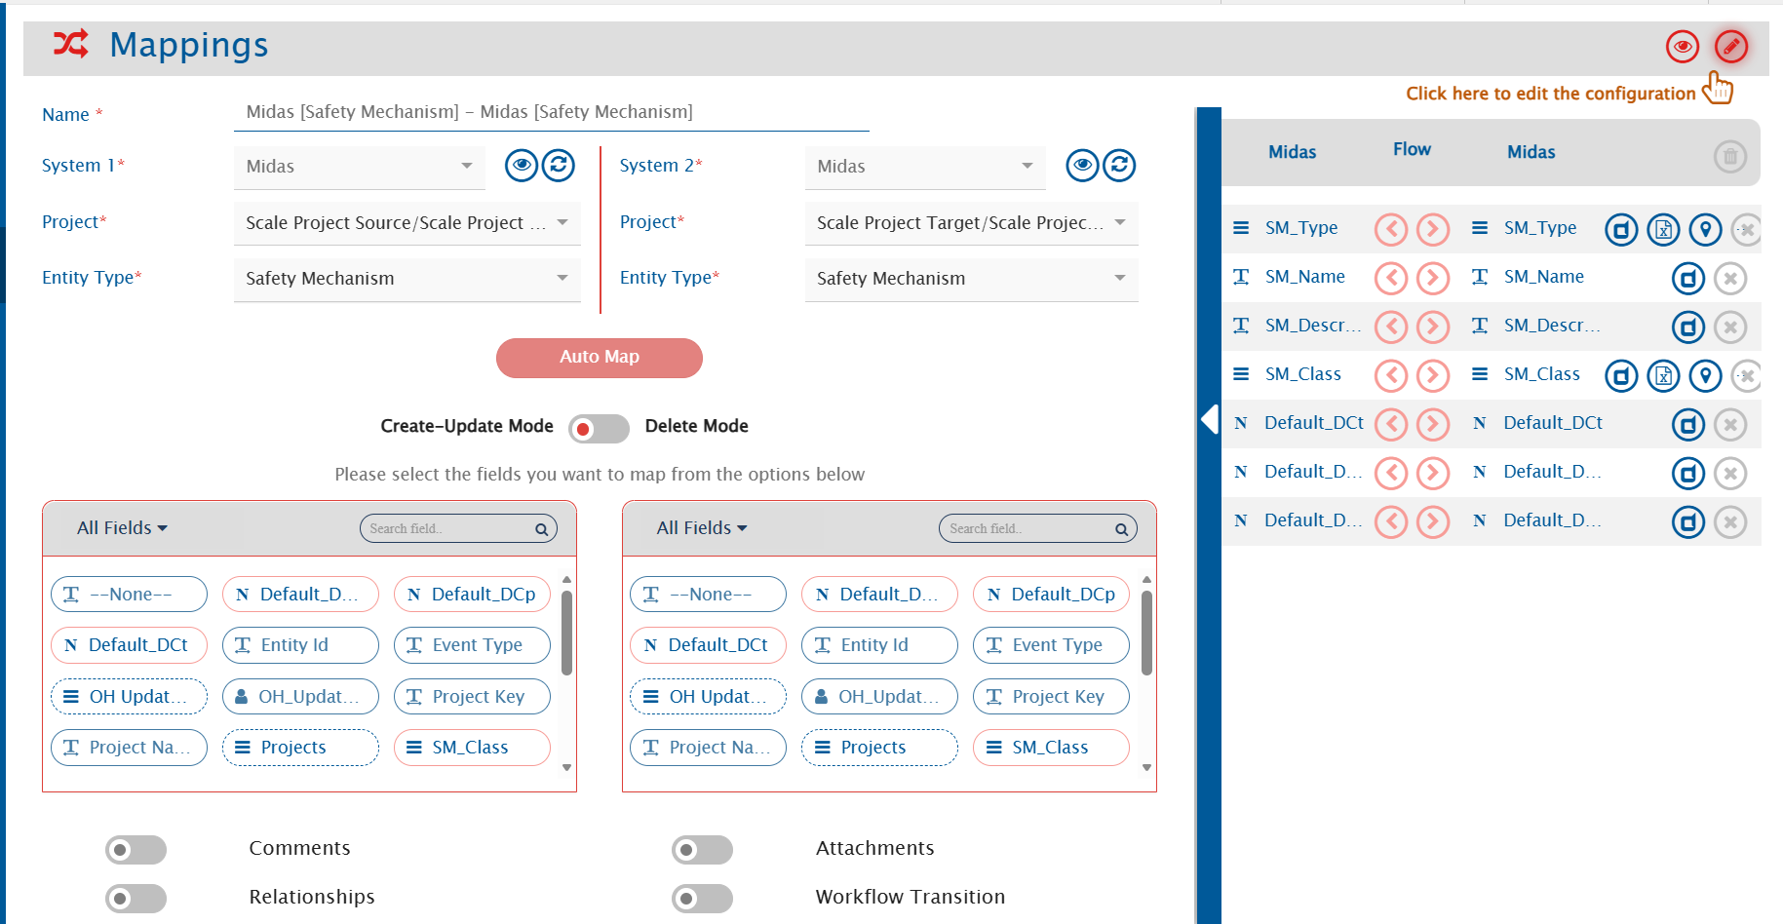The height and width of the screenshot is (924, 1783).
Task: Click the mapping Name input field
Action: tap(551, 112)
